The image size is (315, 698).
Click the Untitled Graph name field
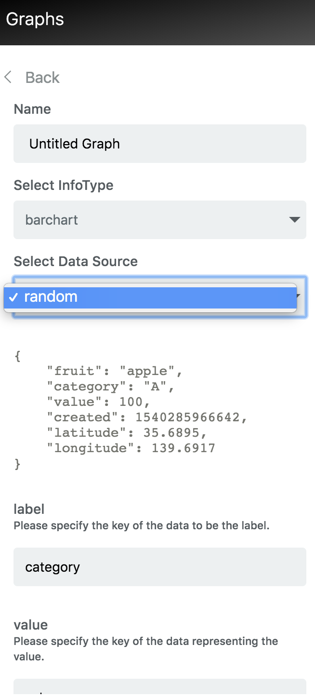pos(160,143)
